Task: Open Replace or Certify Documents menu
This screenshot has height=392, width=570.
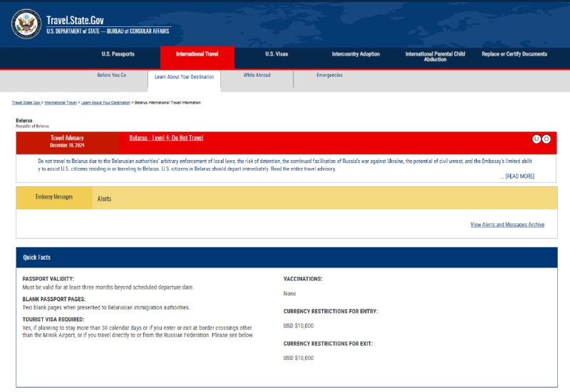Action: point(514,54)
